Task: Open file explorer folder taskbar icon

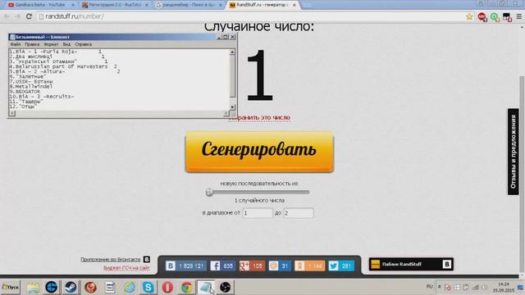Action: coord(33,288)
